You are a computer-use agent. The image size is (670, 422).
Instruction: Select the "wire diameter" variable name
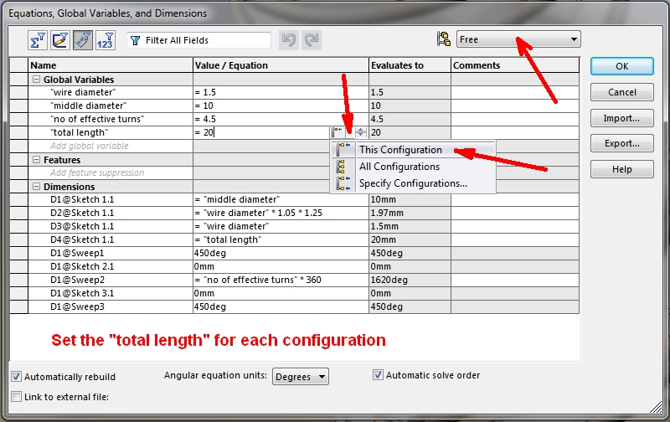tap(83, 92)
